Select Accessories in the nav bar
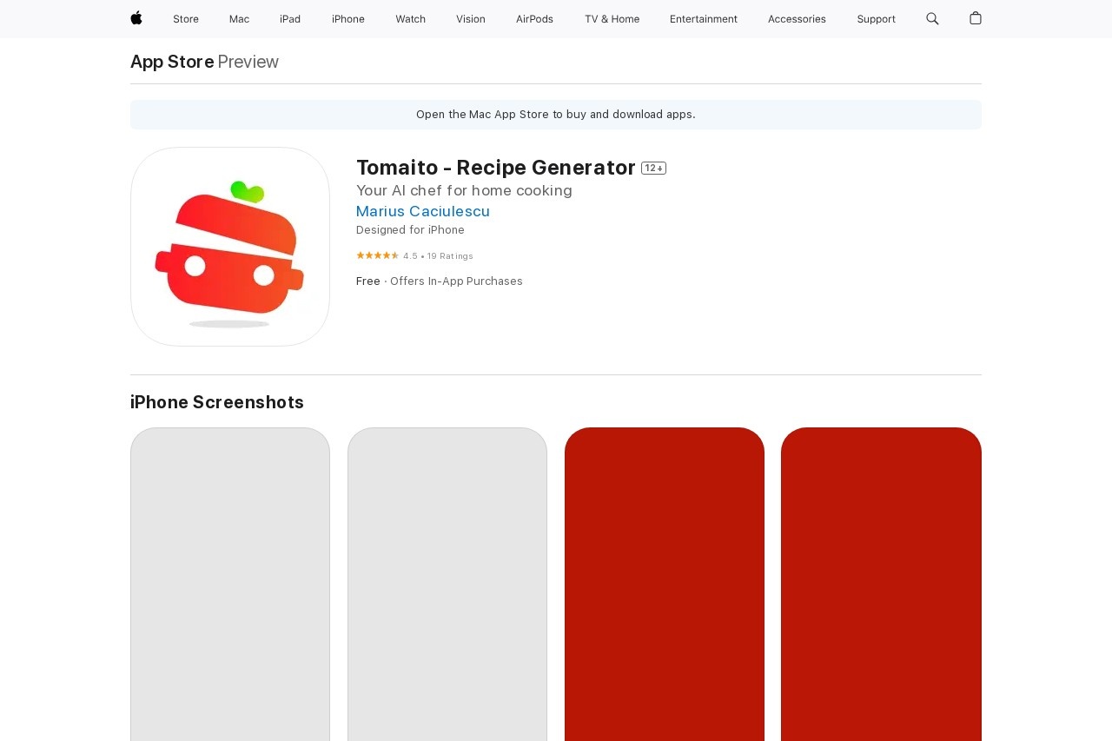 coord(797,19)
